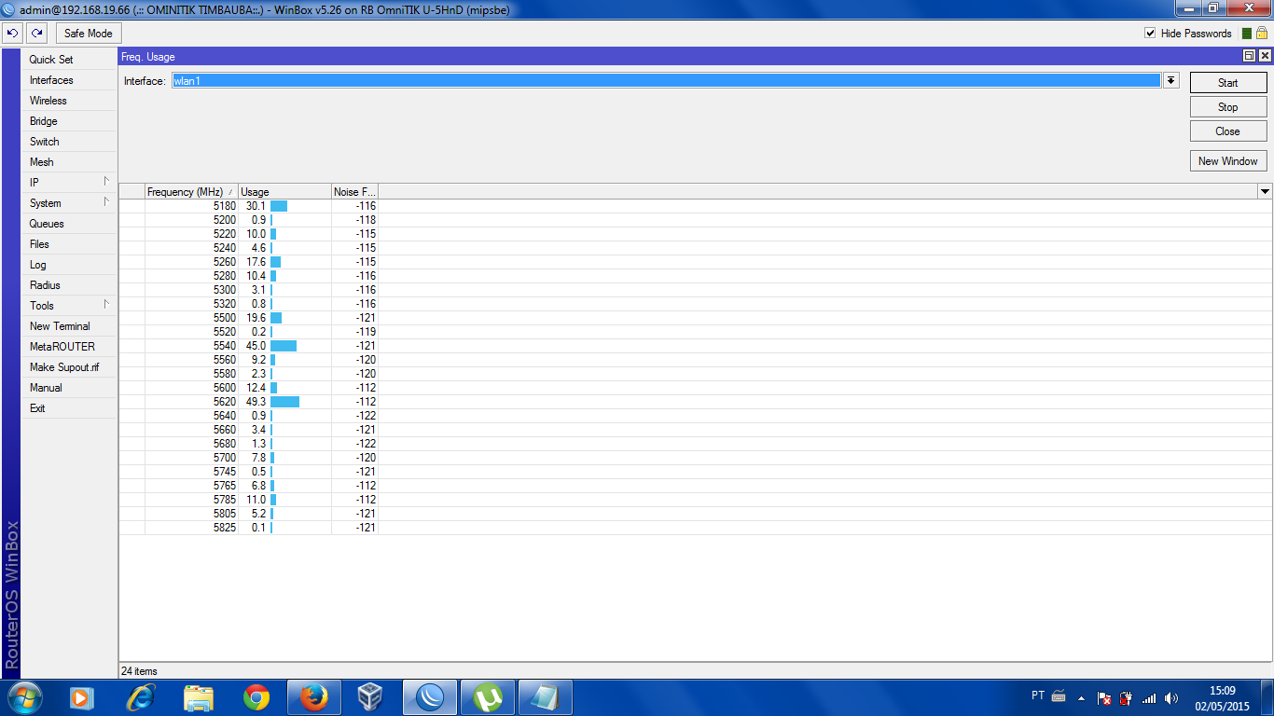Sort by the Noise Floor column header

354,192
